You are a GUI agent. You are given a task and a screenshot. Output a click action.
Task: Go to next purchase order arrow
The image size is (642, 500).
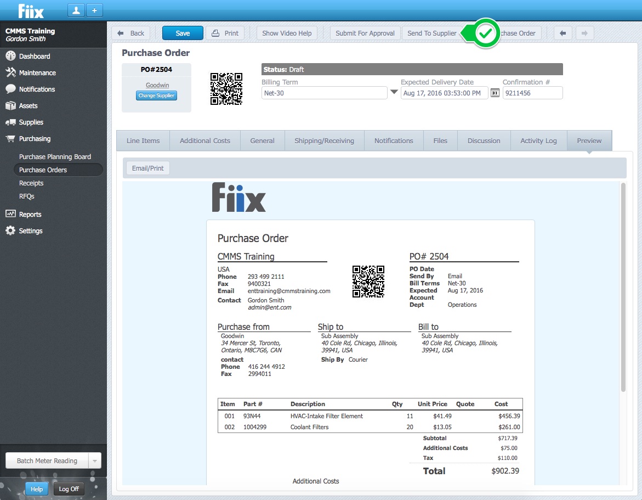[584, 33]
